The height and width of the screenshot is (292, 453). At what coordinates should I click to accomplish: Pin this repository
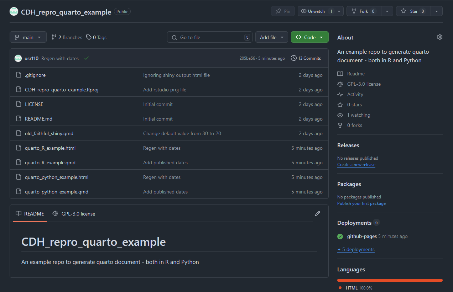(283, 11)
